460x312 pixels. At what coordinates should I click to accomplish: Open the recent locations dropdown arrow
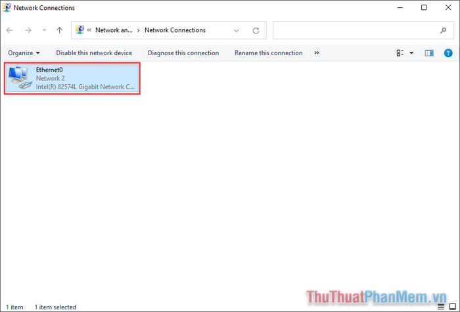[44, 30]
